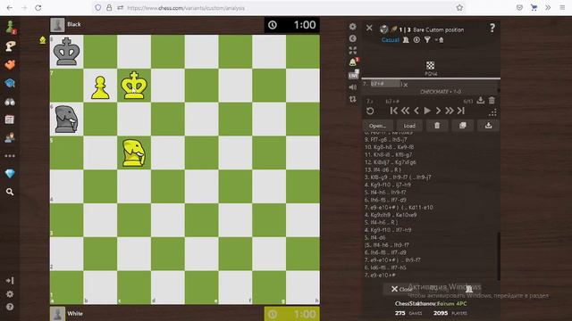
Task: Rewind several moves with double left arrows
Action: point(405,111)
